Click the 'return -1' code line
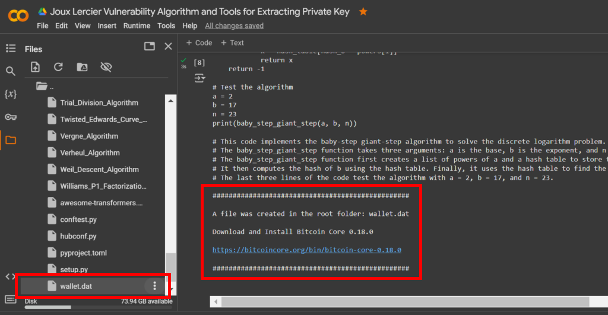Viewport: 608px width, 315px height. click(246, 69)
